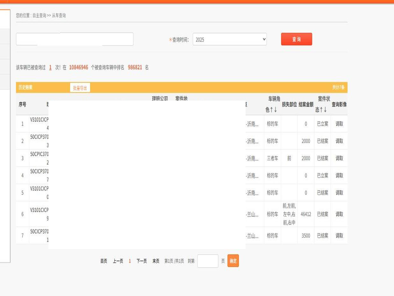Image resolution: width=394 pixels, height=296 pixels.
Task: Click 调取 for the 3500 amount row
Action: pos(339,236)
